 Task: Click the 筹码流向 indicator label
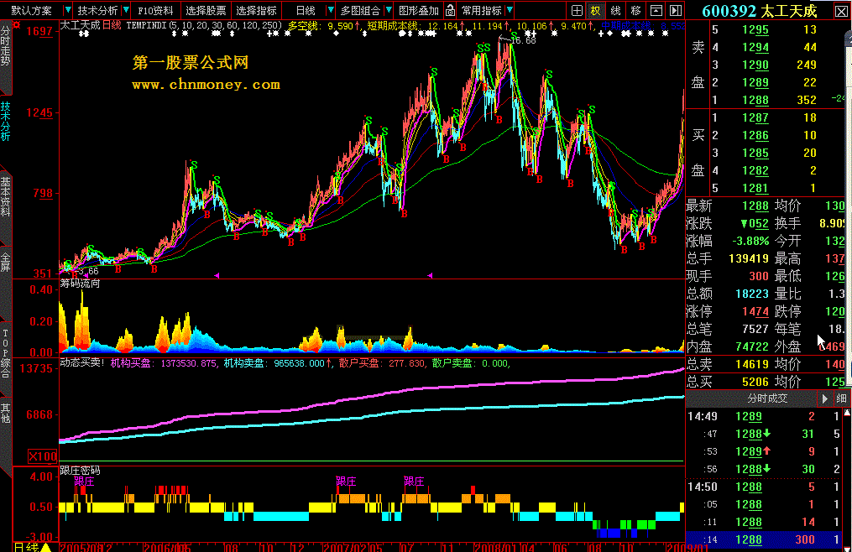click(80, 284)
